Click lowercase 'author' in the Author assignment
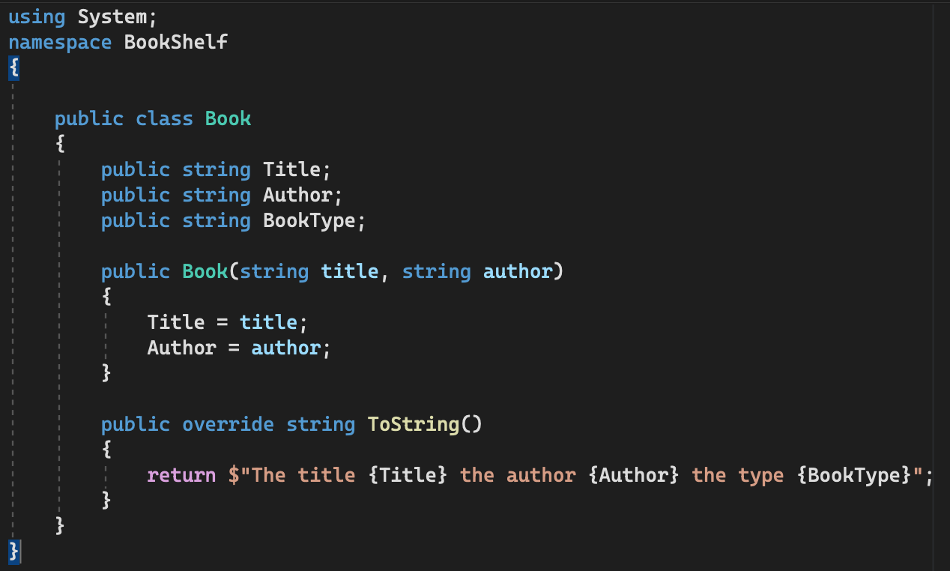 [x=285, y=348]
